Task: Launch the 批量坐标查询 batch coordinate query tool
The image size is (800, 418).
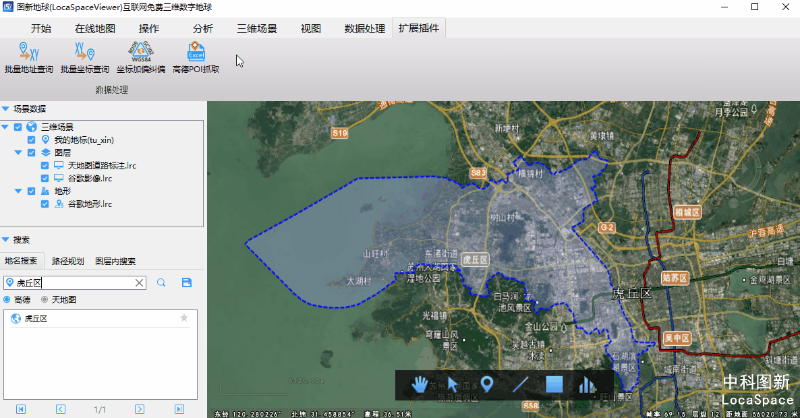Action: (85, 57)
